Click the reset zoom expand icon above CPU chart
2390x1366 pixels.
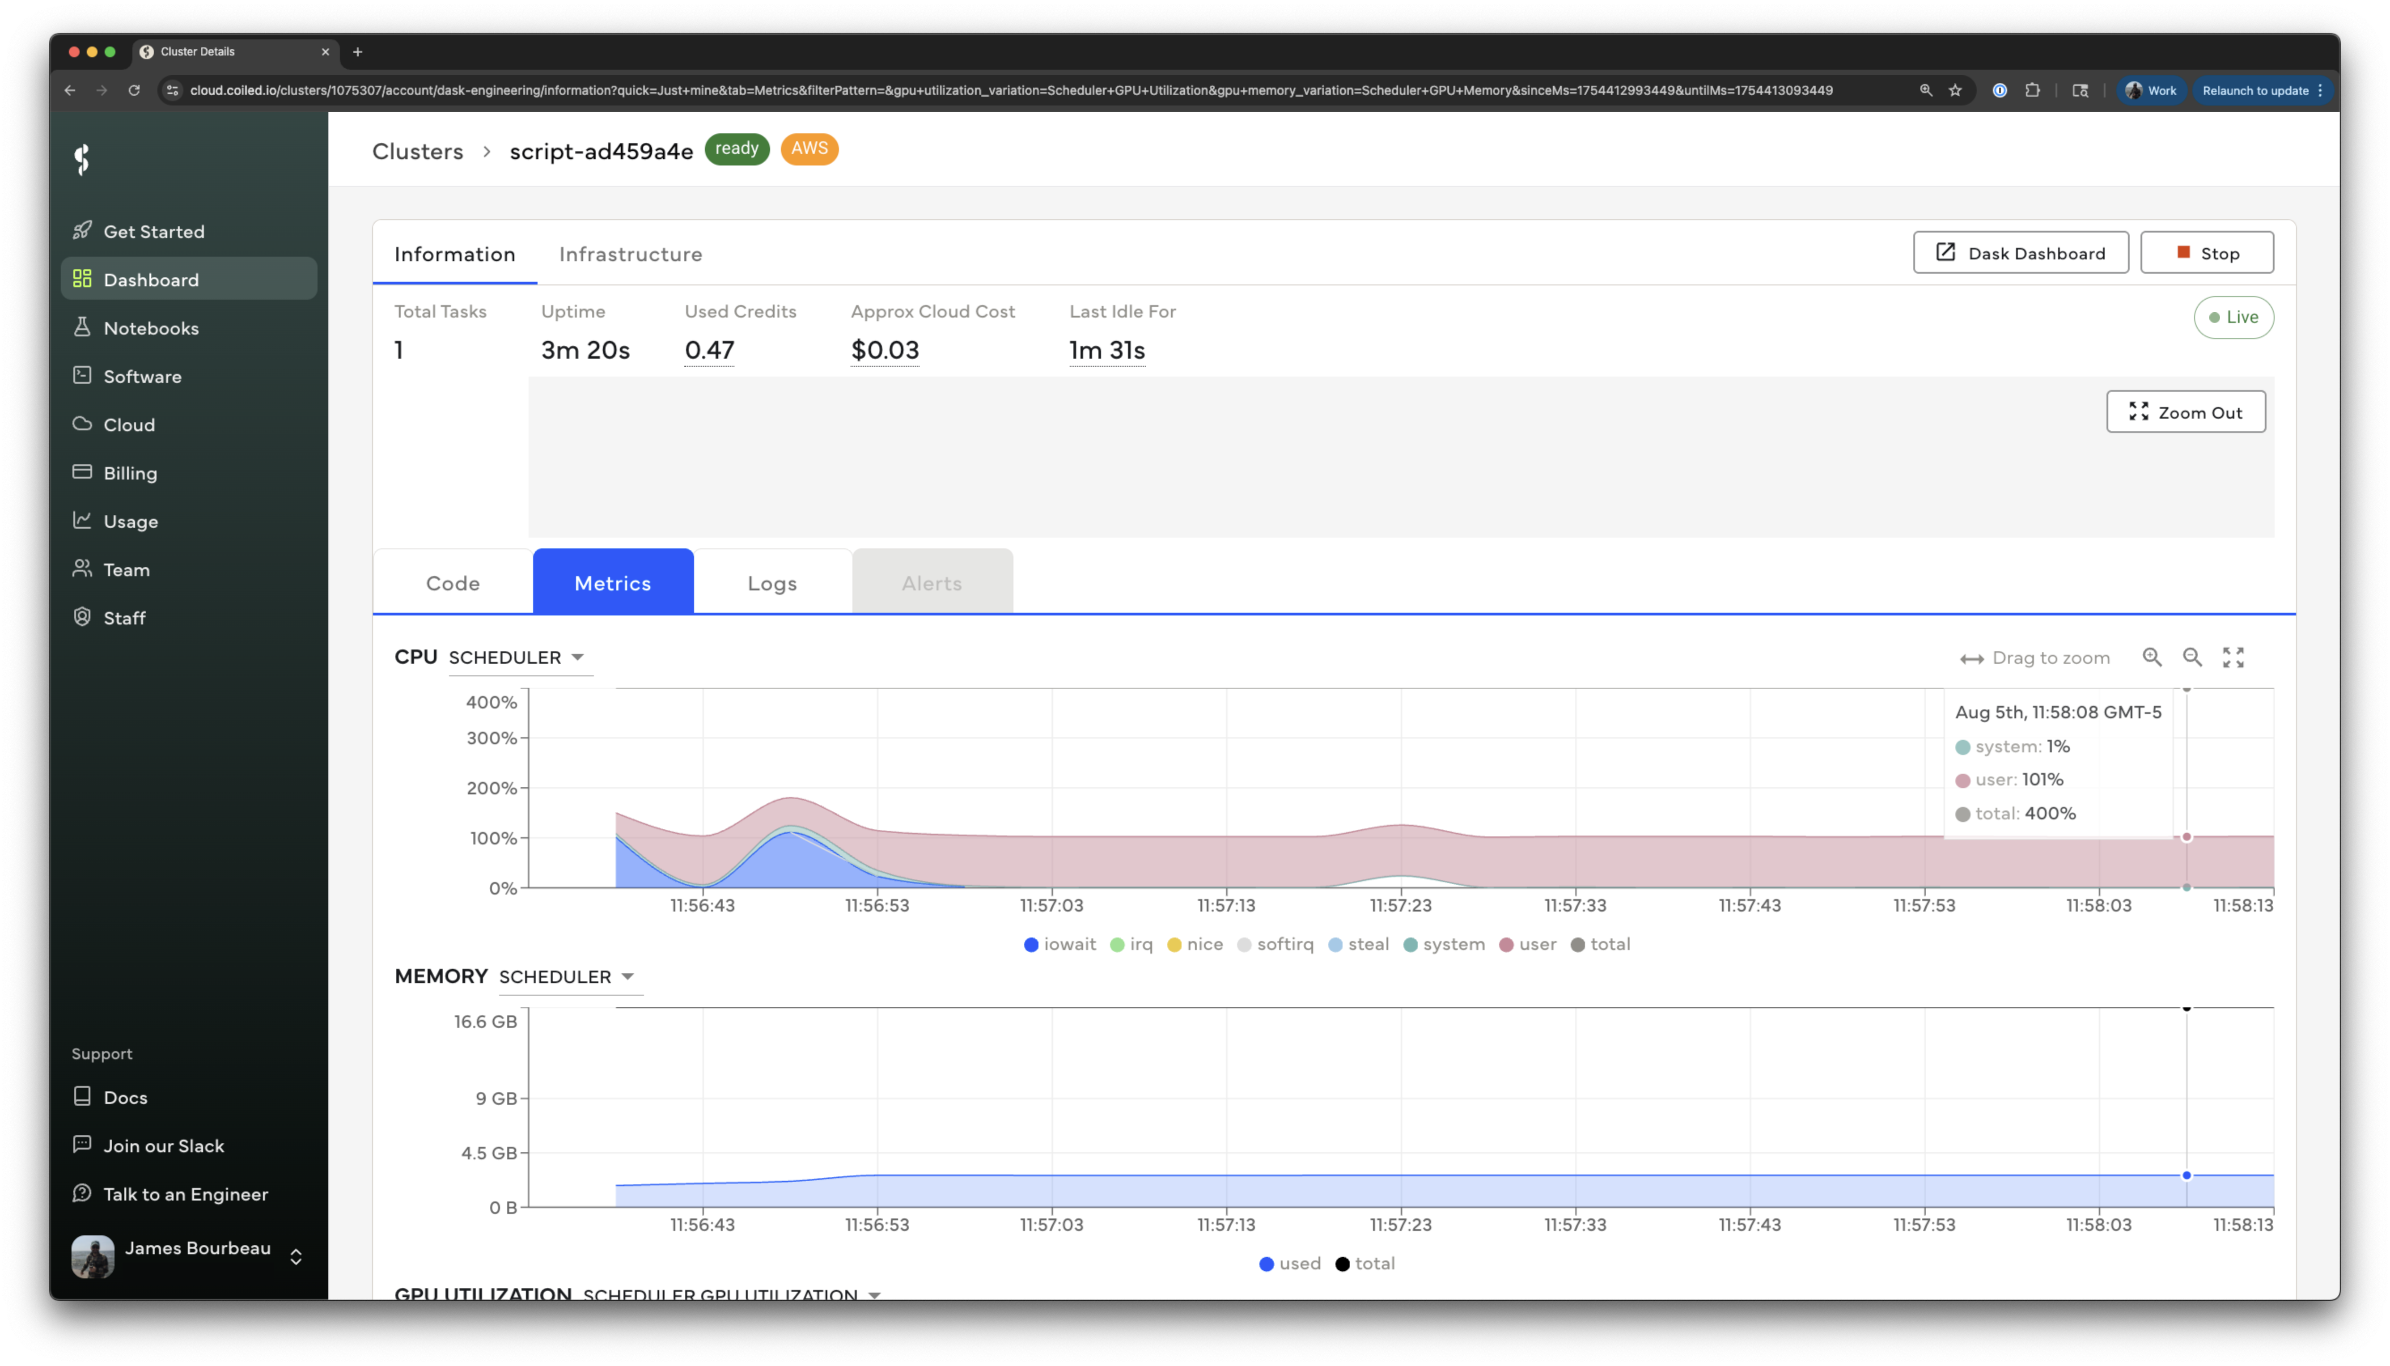pos(2233,657)
